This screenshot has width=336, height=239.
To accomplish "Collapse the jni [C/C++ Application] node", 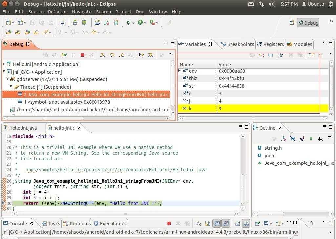I will (x=4, y=71).
